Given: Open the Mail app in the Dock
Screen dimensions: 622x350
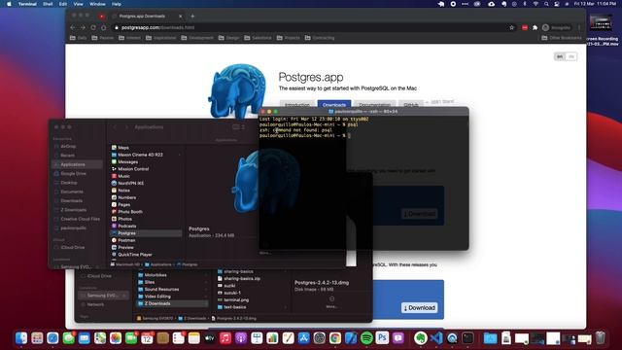Looking at the screenshot, I should (85, 338).
